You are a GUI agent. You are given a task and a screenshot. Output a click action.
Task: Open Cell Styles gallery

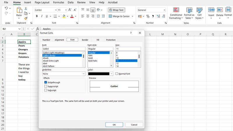(200, 13)
